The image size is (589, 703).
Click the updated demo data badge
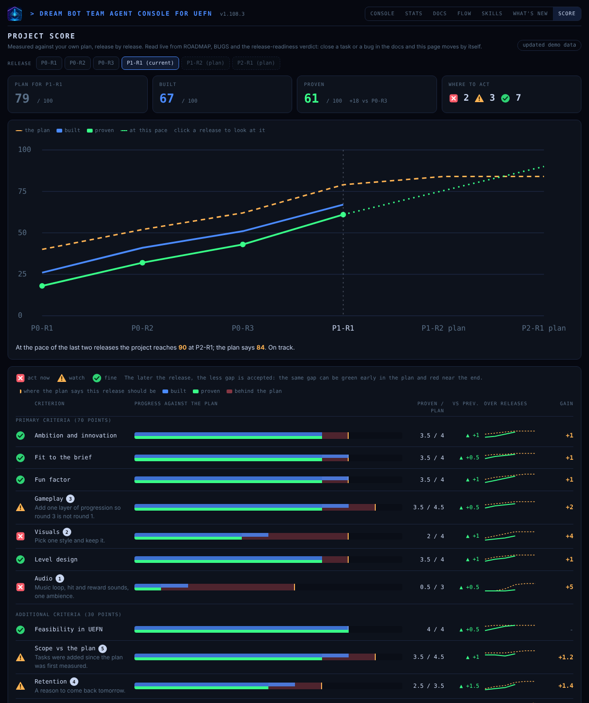549,45
